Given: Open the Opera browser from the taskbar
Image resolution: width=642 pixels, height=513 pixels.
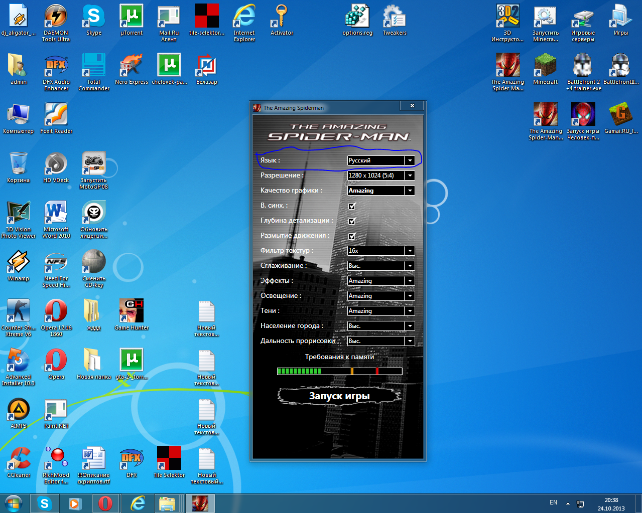Looking at the screenshot, I should pyautogui.click(x=105, y=503).
